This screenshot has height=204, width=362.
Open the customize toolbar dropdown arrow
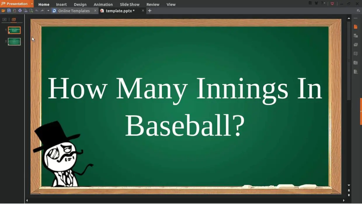[48, 11]
